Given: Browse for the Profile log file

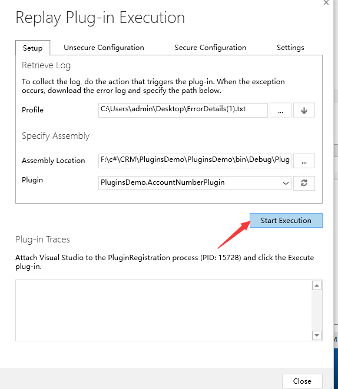Looking at the screenshot, I should [280, 110].
